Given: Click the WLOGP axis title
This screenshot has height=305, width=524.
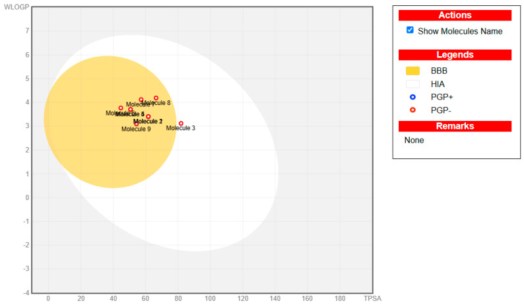Looking at the screenshot, I should point(16,7).
